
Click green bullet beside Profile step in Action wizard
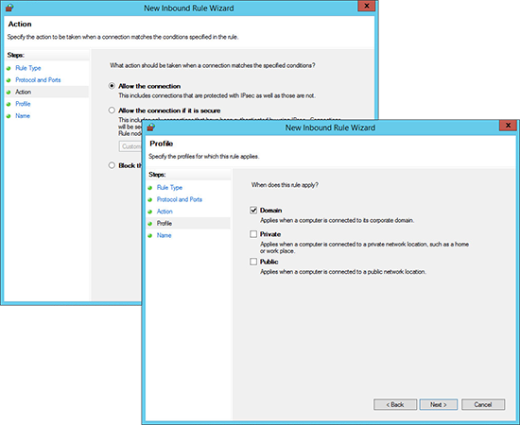[x=9, y=104]
